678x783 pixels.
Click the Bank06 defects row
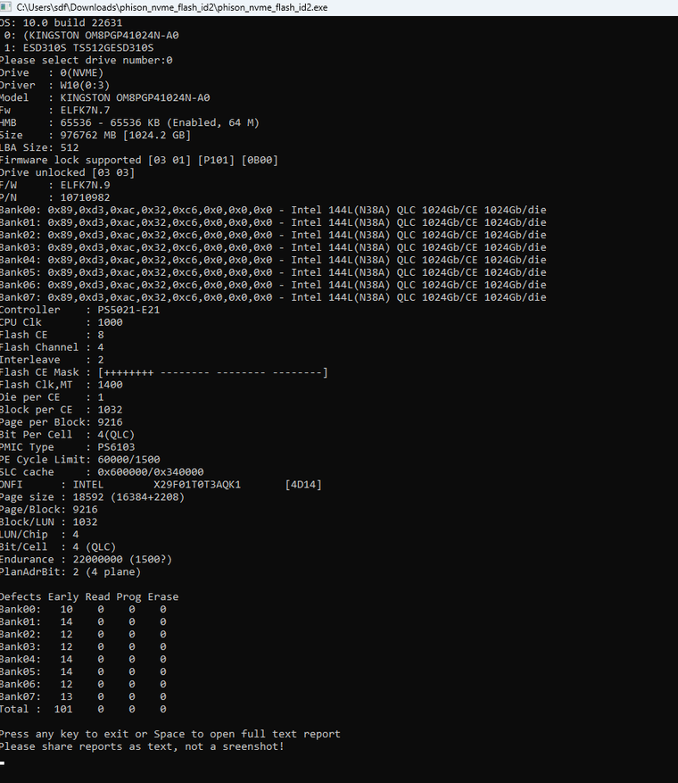pyautogui.click(x=83, y=685)
